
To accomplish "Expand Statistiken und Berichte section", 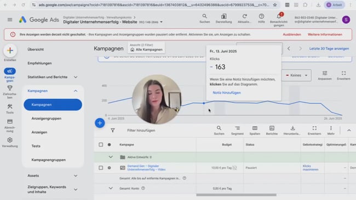I will [76, 77].
